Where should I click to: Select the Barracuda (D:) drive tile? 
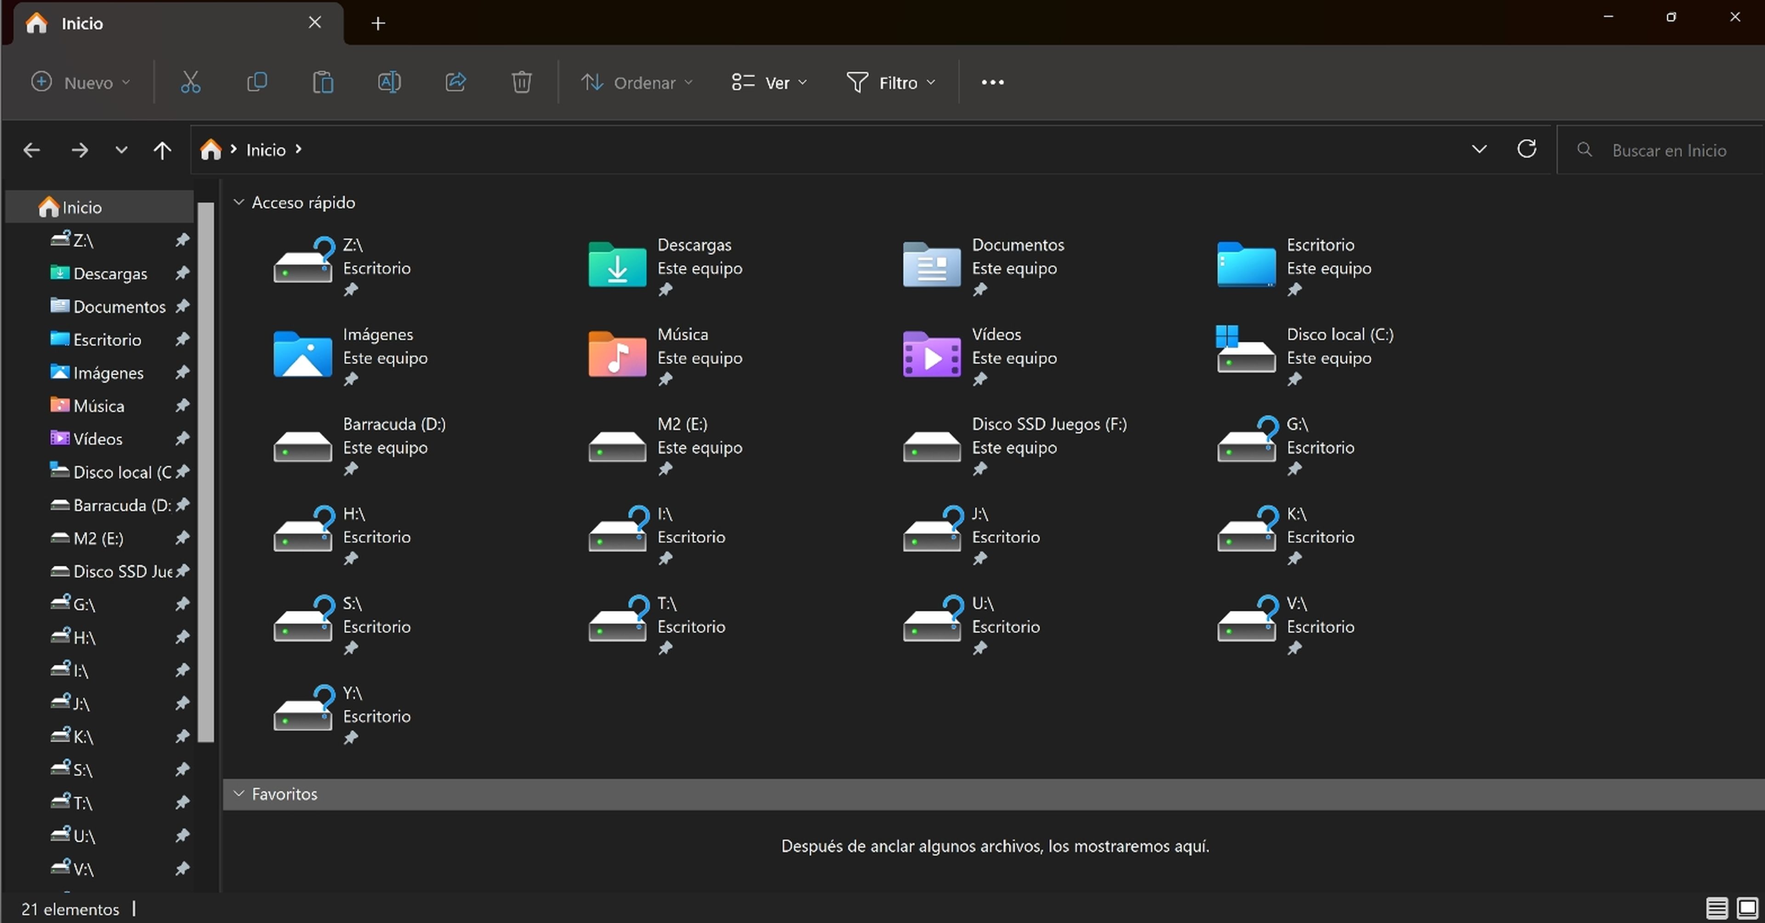tap(360, 447)
